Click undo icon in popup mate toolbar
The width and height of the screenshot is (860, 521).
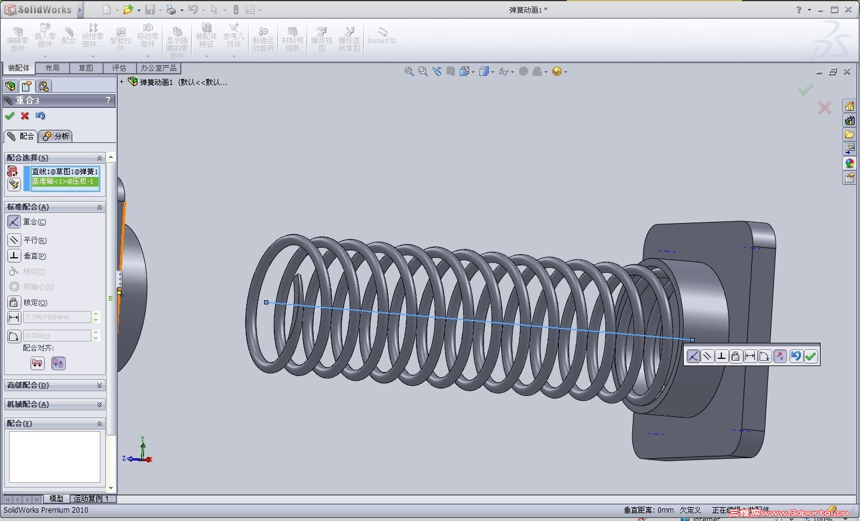[796, 357]
